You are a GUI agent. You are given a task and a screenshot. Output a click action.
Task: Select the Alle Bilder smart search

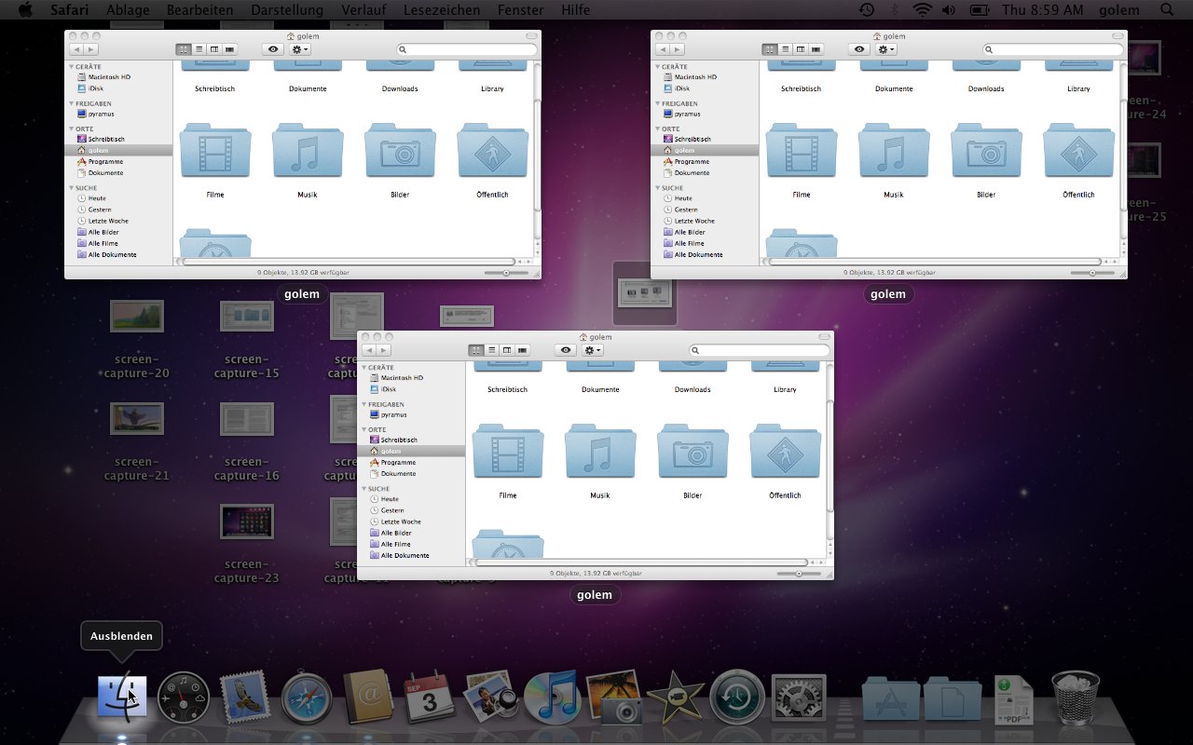click(x=392, y=533)
